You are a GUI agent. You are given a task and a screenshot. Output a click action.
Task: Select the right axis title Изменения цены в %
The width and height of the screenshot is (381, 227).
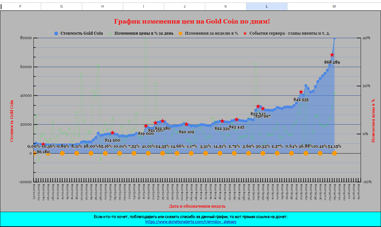[x=373, y=120]
